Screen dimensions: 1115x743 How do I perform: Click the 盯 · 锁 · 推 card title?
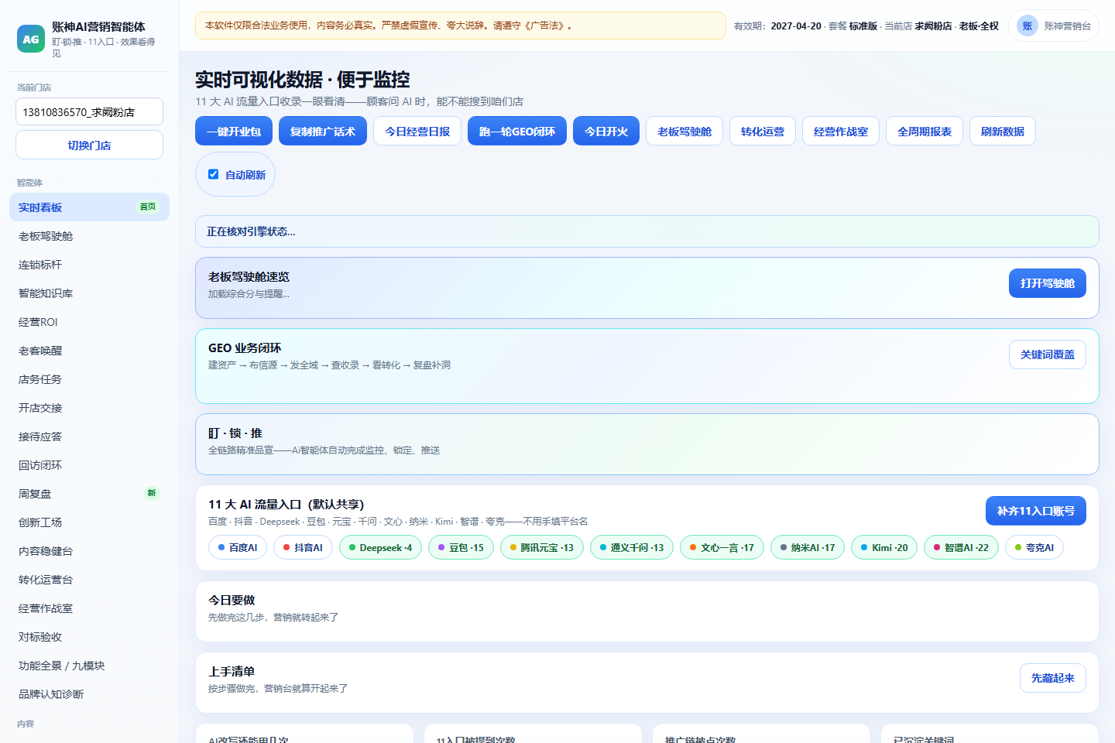tap(235, 433)
